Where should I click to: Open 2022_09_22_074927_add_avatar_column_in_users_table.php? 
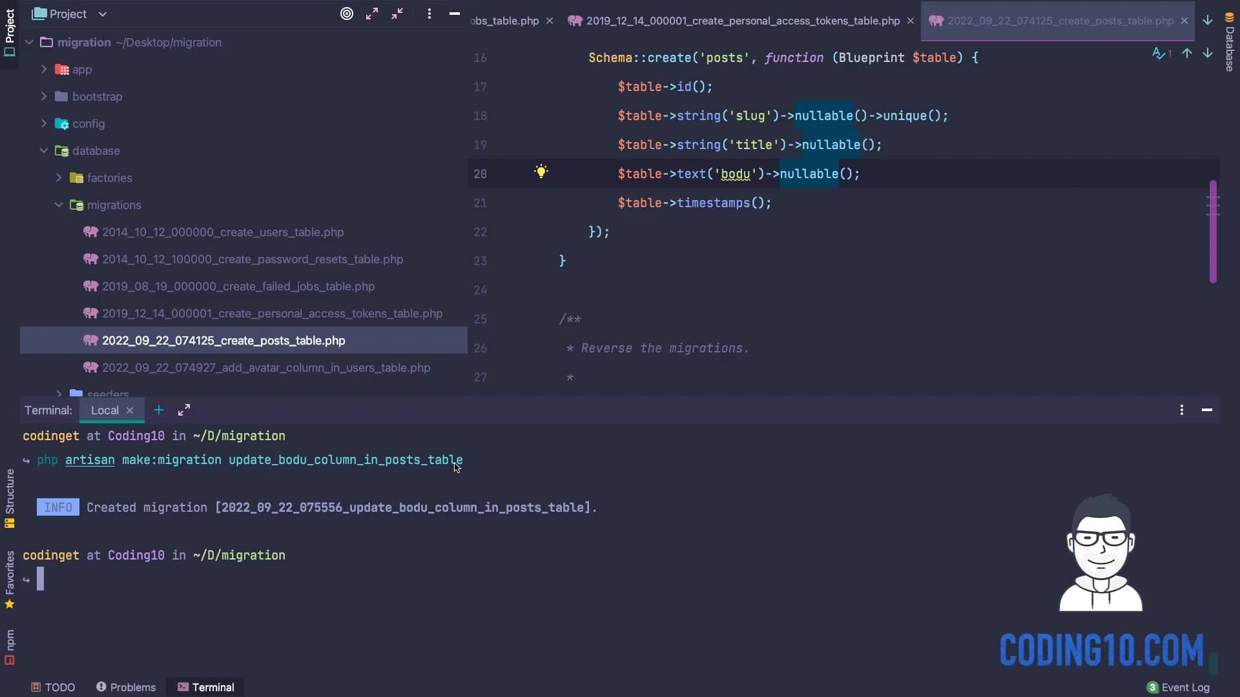[x=266, y=367]
